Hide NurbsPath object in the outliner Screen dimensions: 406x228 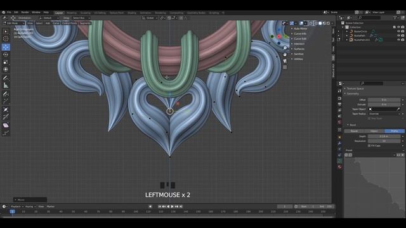(x=398, y=35)
